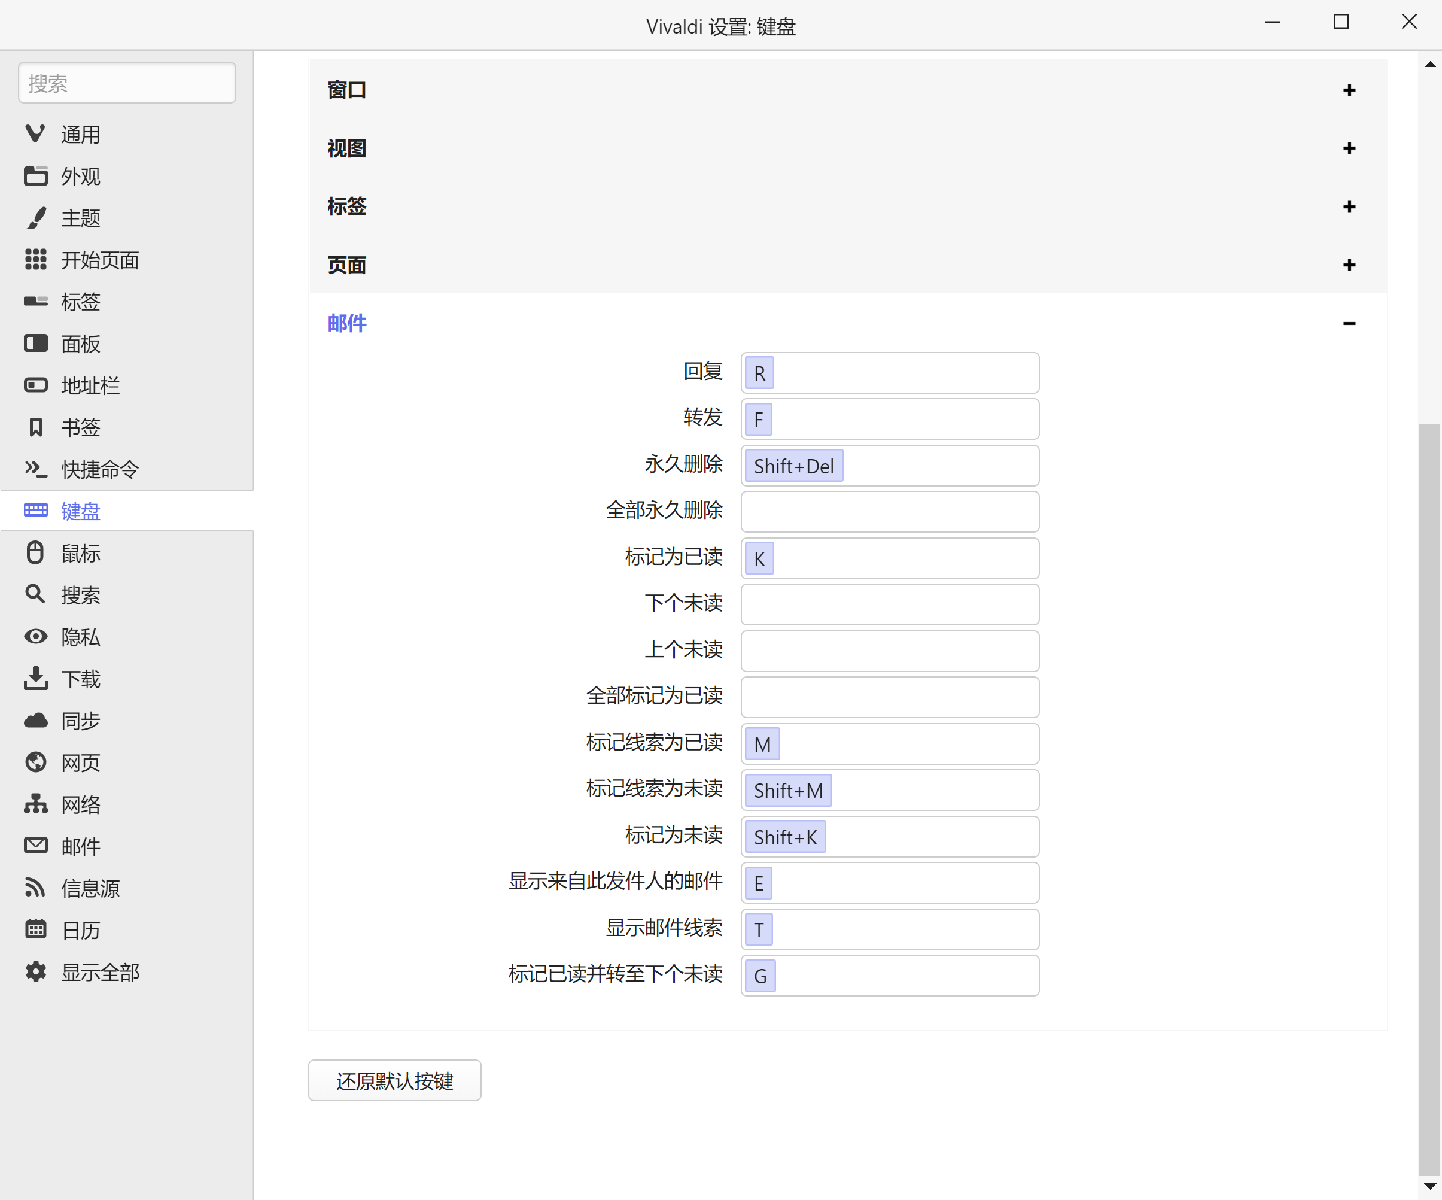The height and width of the screenshot is (1200, 1442).
Task: Switch to the Address Bar (地址栏) tab
Action: pyautogui.click(x=90, y=385)
